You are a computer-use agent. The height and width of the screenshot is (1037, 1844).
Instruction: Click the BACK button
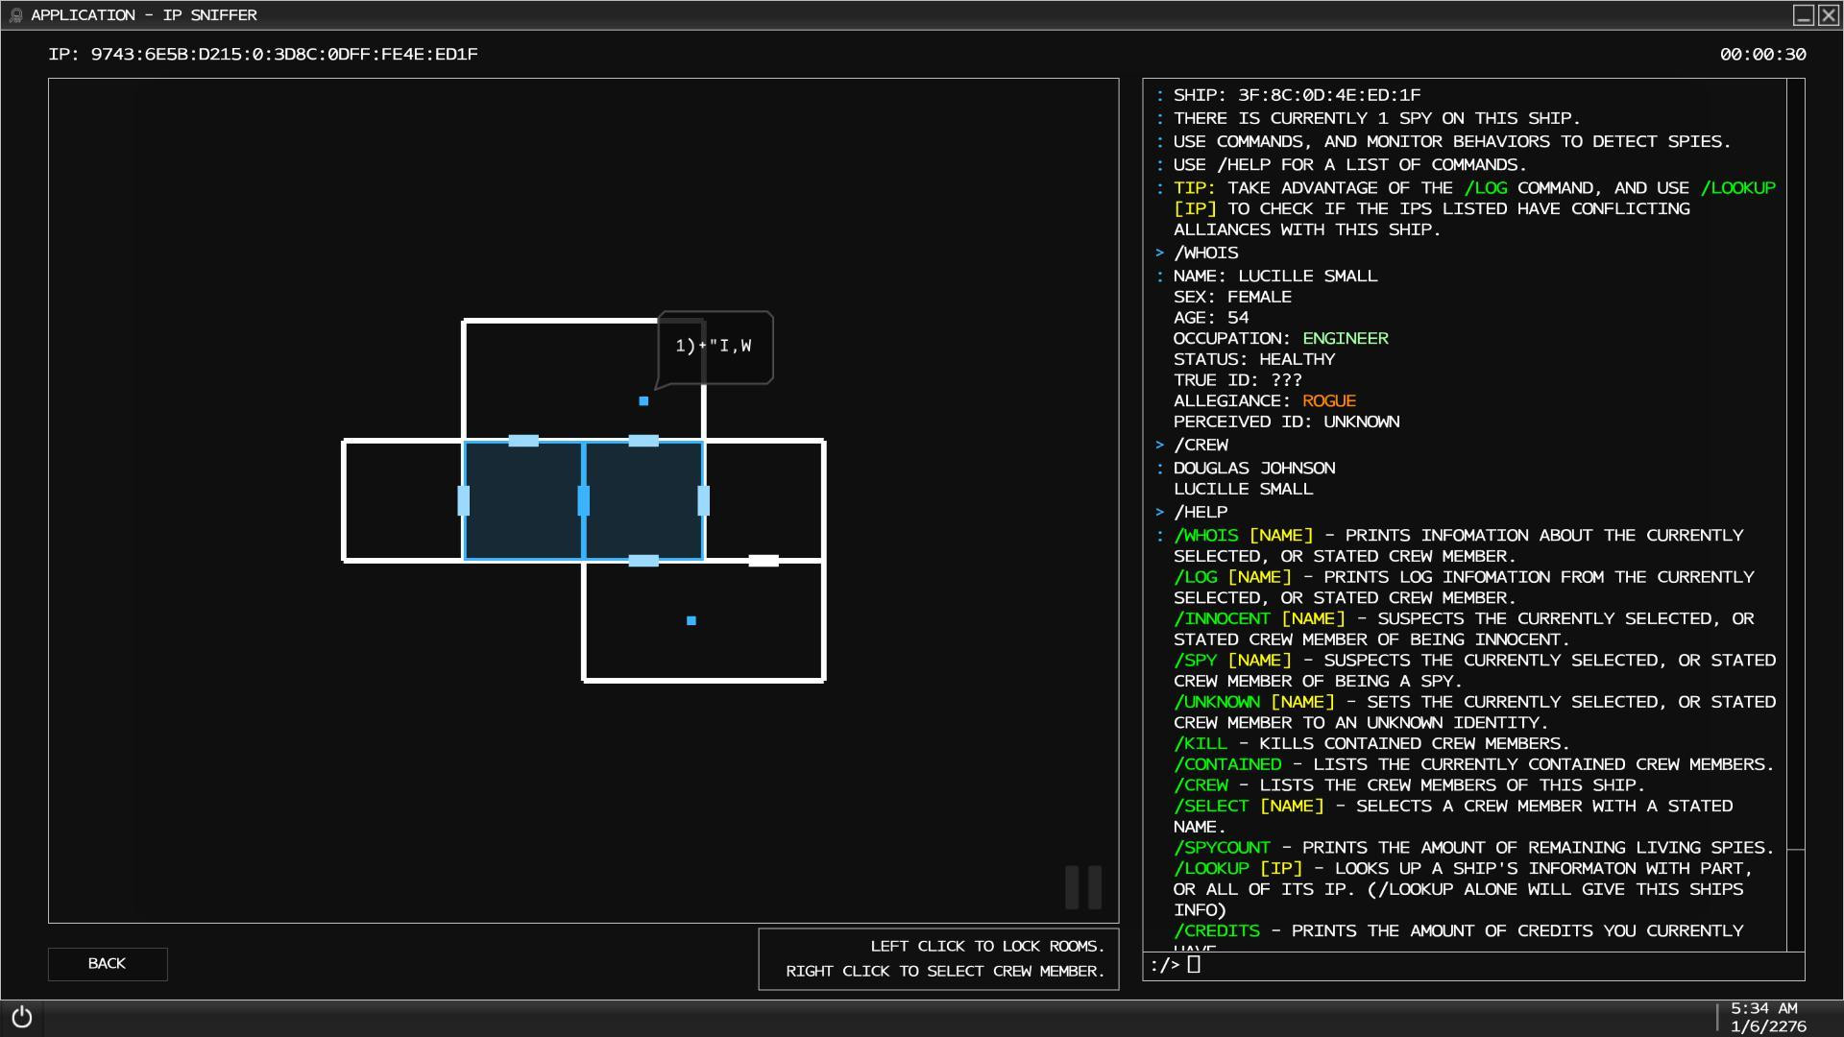108,964
